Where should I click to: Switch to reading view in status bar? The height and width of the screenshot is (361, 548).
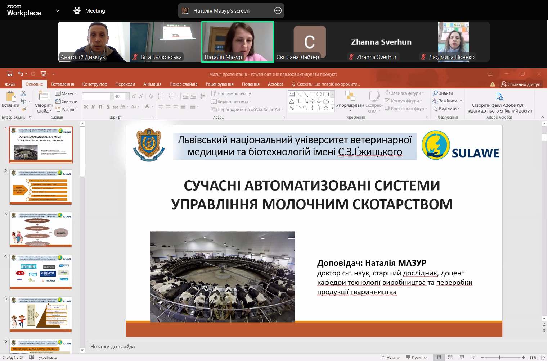point(462,357)
